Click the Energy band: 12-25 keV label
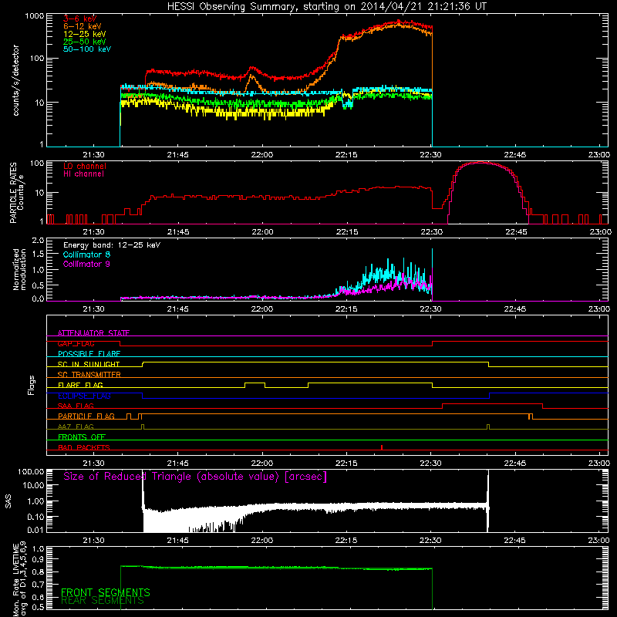 112,245
